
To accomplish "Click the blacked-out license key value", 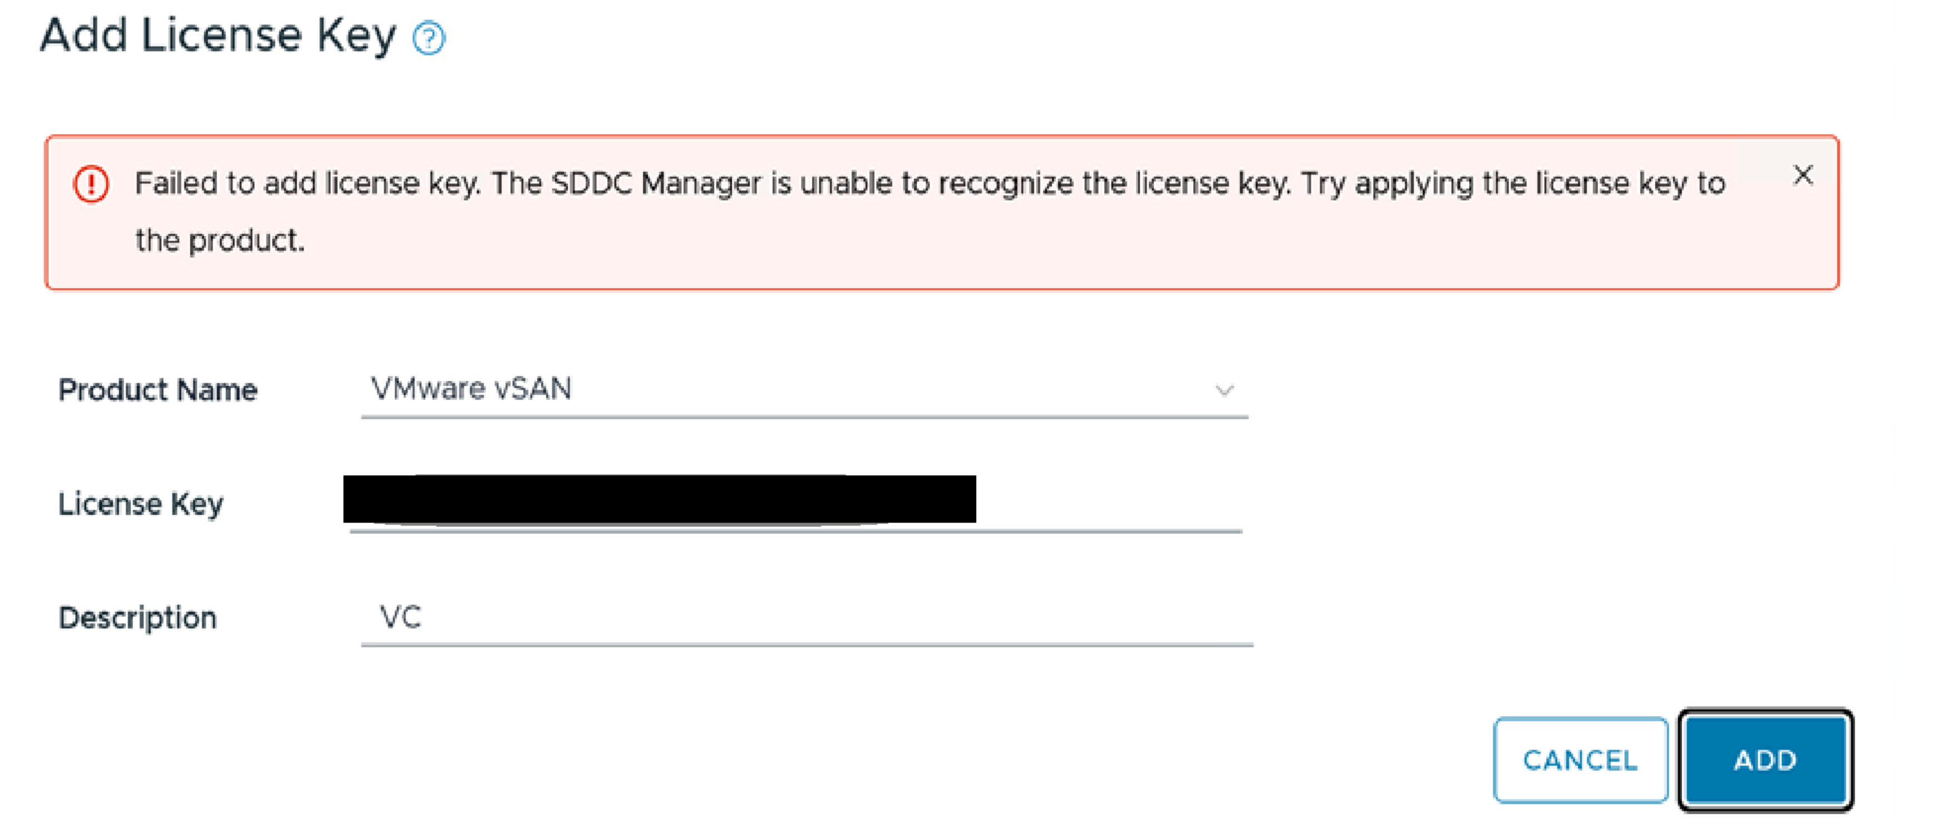I will 659,499.
